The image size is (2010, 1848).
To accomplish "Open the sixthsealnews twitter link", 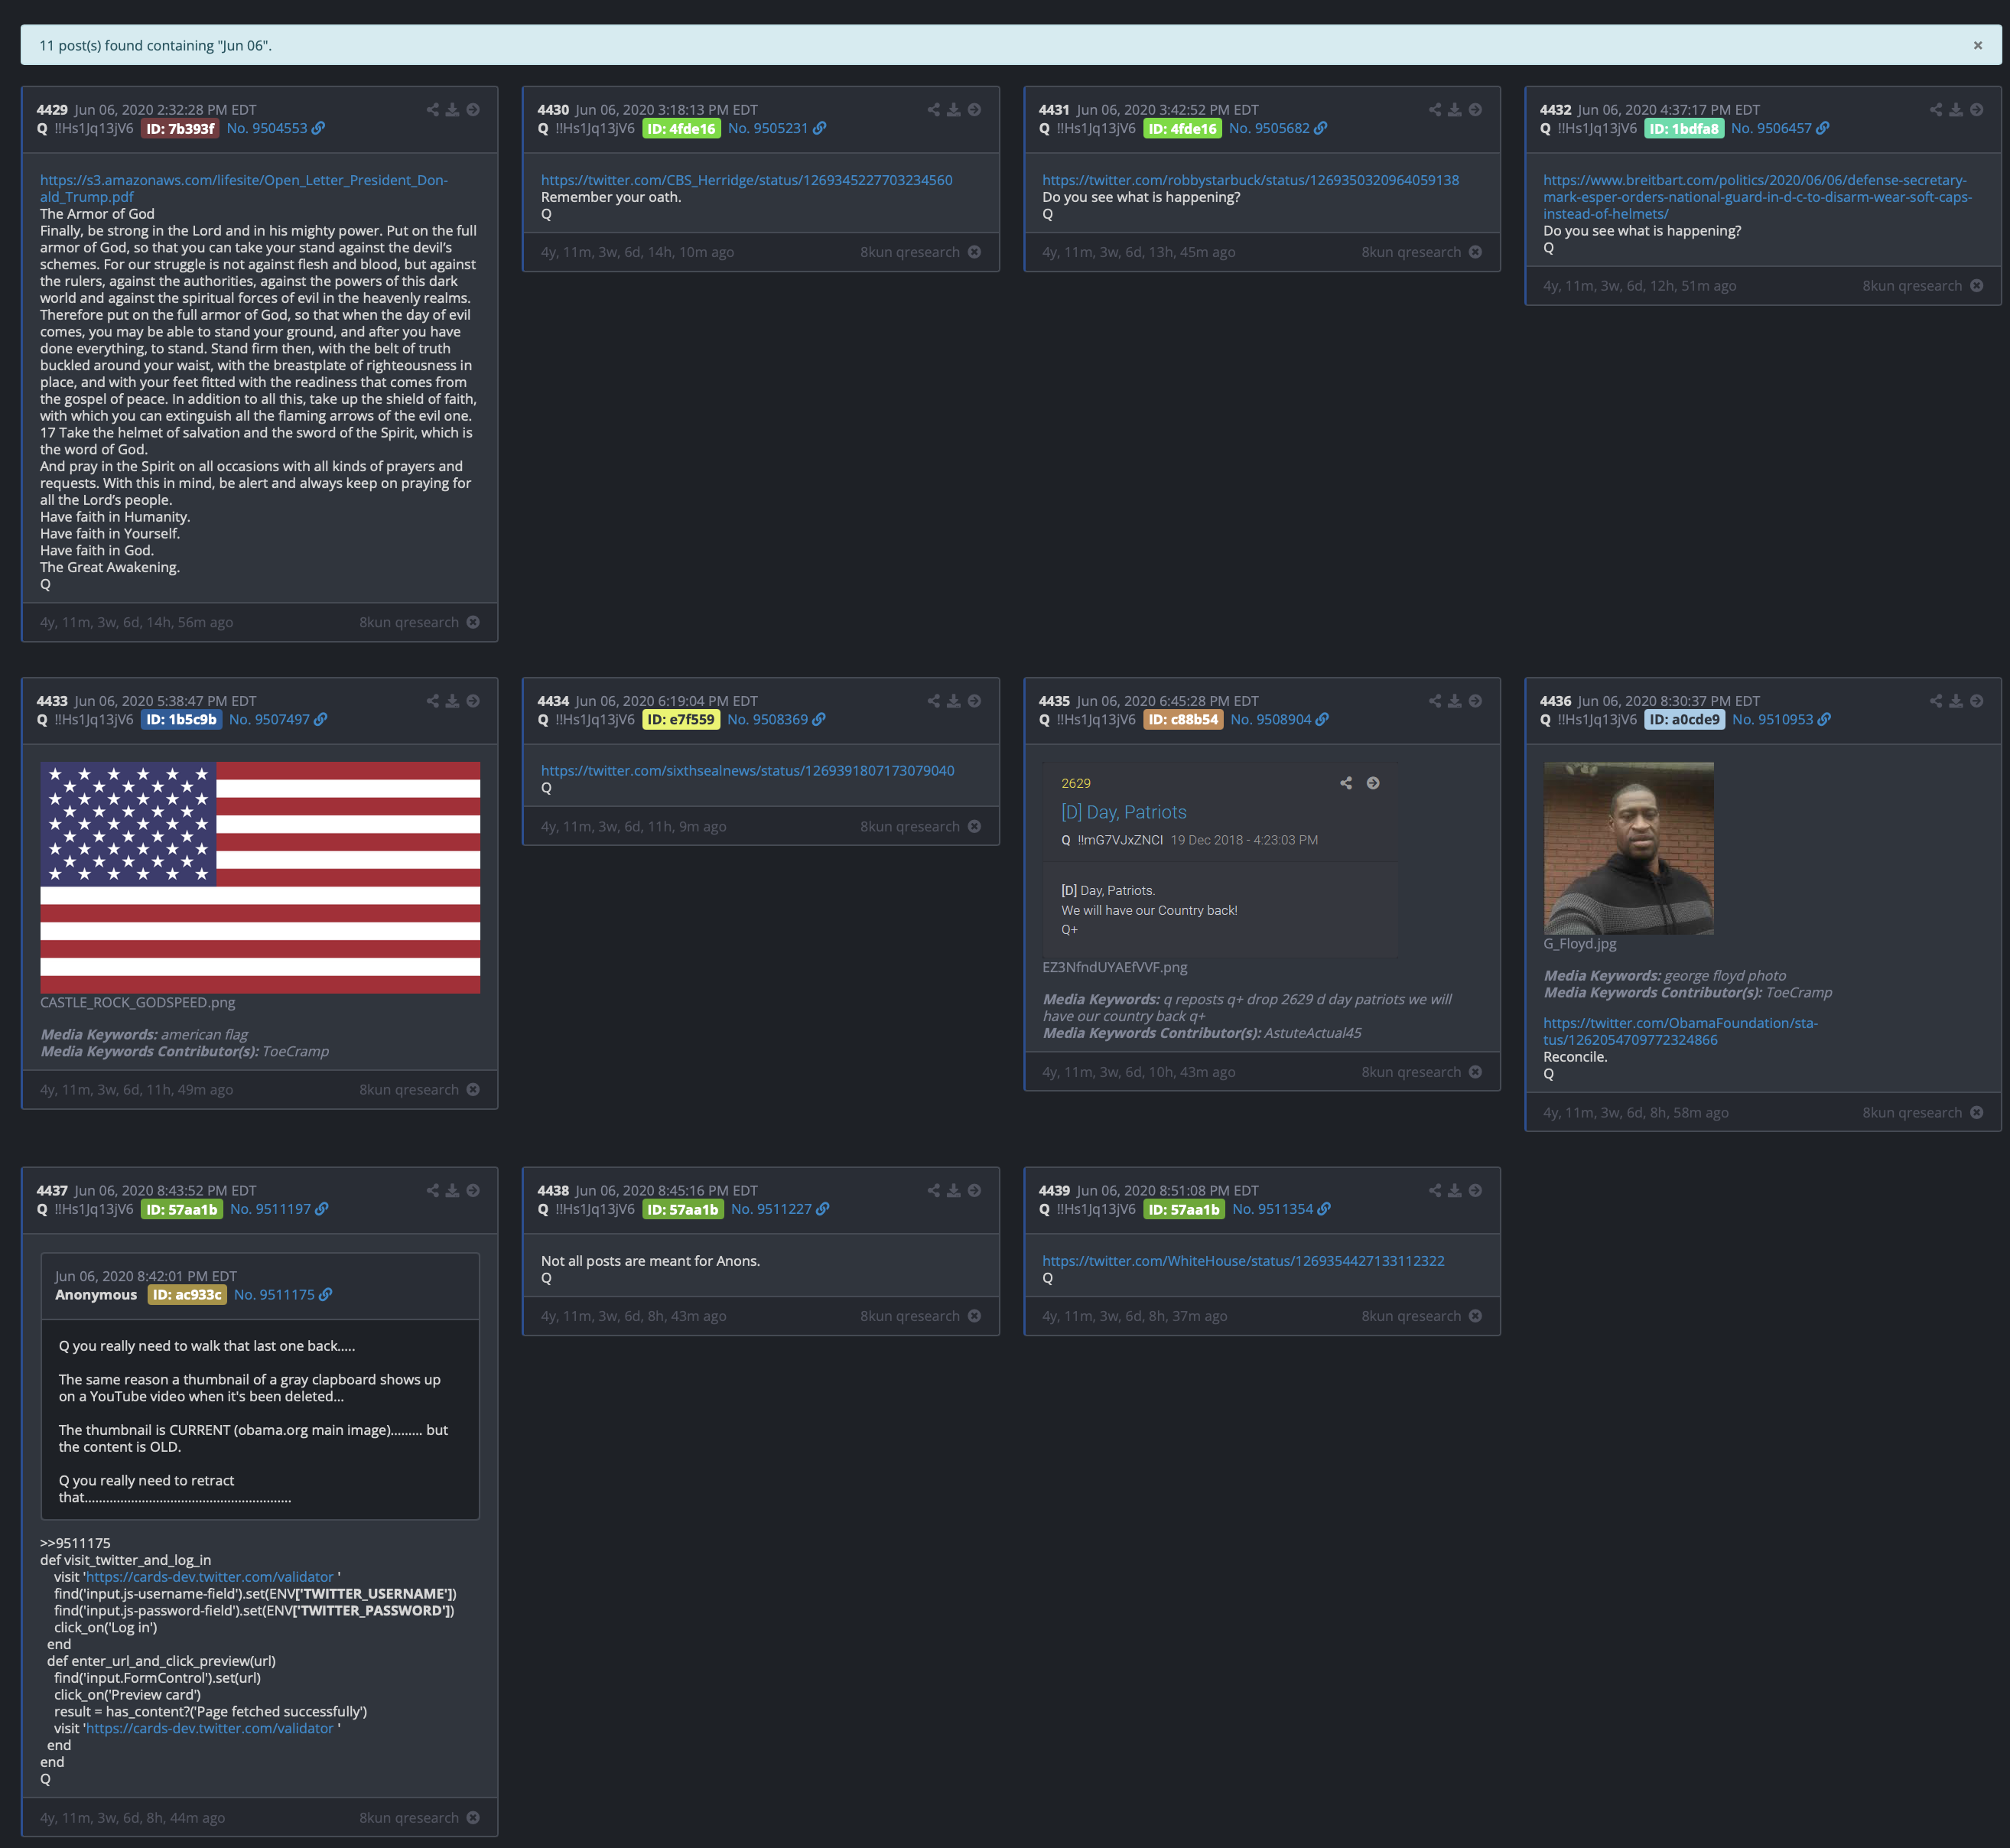I will click(x=747, y=770).
